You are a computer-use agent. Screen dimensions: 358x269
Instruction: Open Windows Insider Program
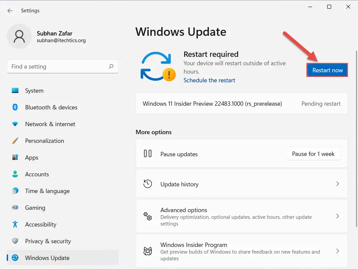pyautogui.click(x=241, y=251)
